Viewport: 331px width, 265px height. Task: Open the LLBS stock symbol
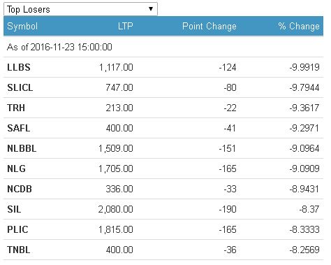click(19, 67)
